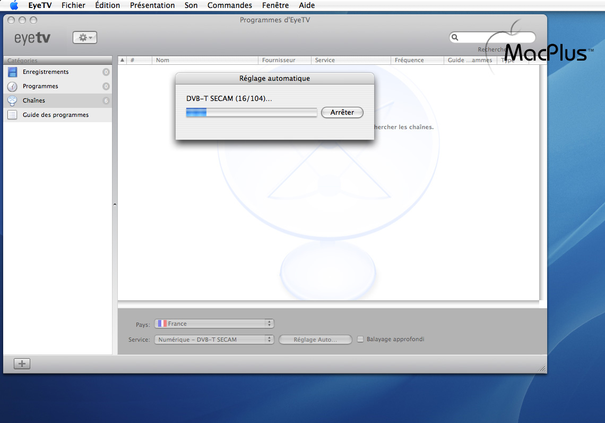Open Enregistrements category

(x=58, y=72)
